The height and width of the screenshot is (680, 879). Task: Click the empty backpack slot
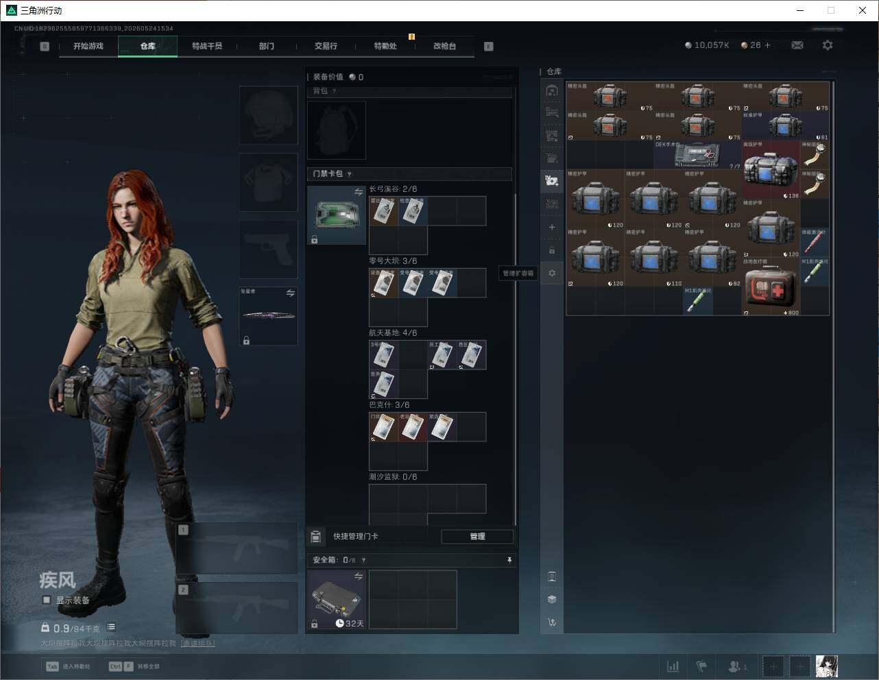(x=337, y=130)
